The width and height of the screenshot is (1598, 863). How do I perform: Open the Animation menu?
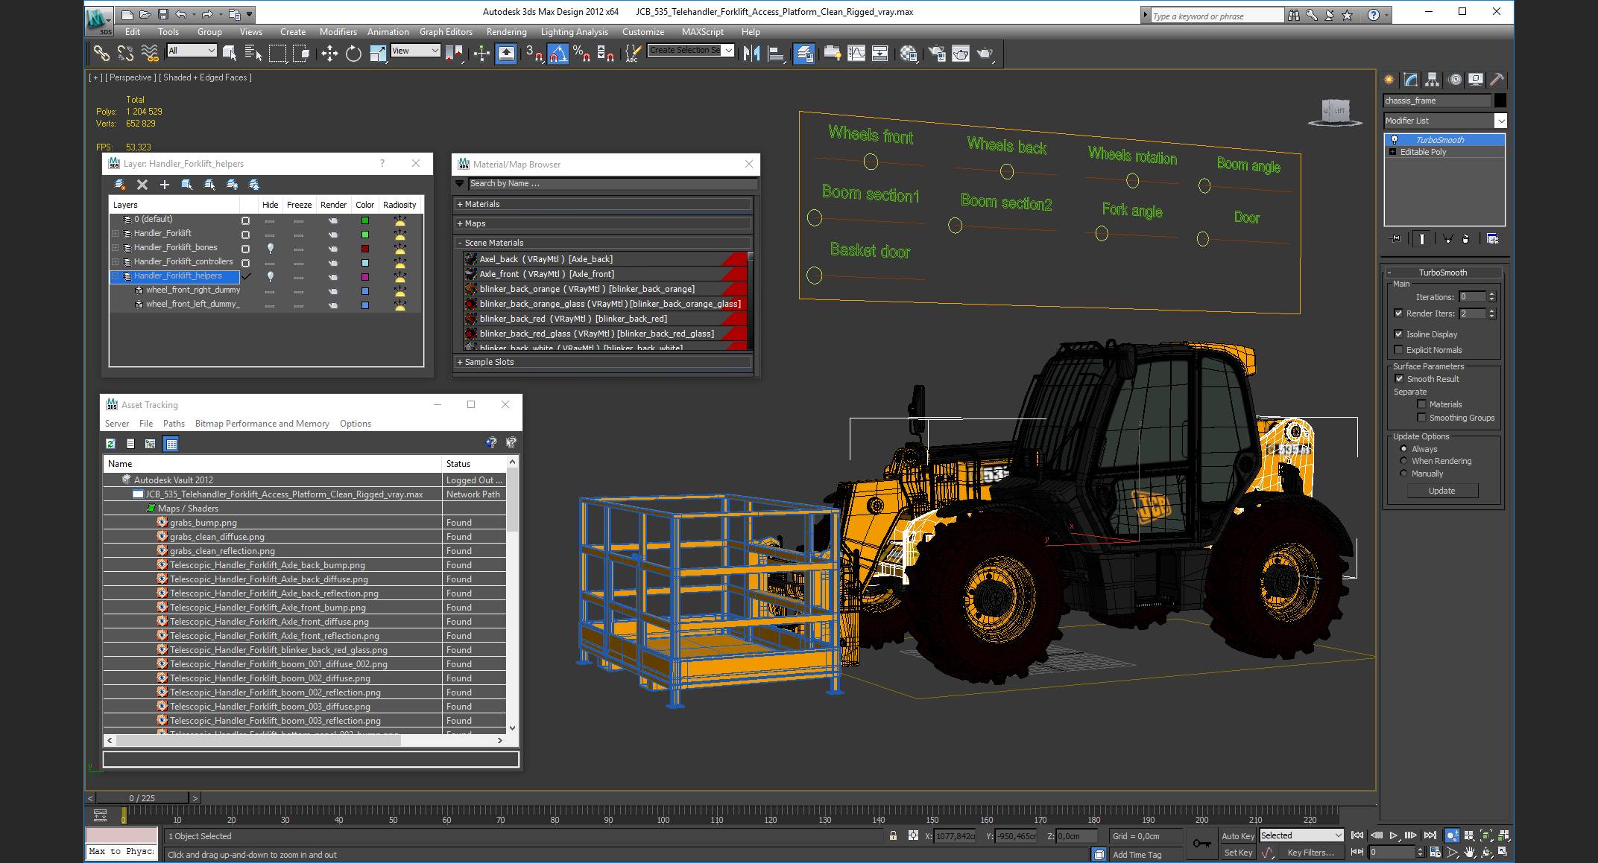[x=388, y=32]
